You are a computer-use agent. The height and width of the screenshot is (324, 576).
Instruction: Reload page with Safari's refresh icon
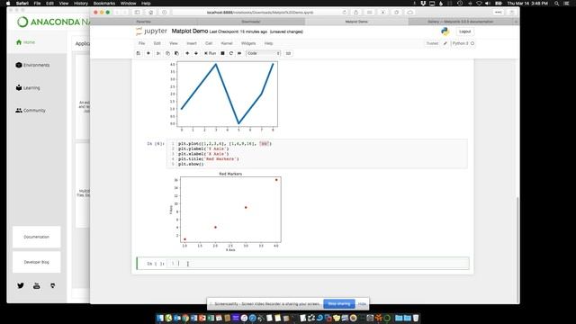pyautogui.click(x=344, y=13)
